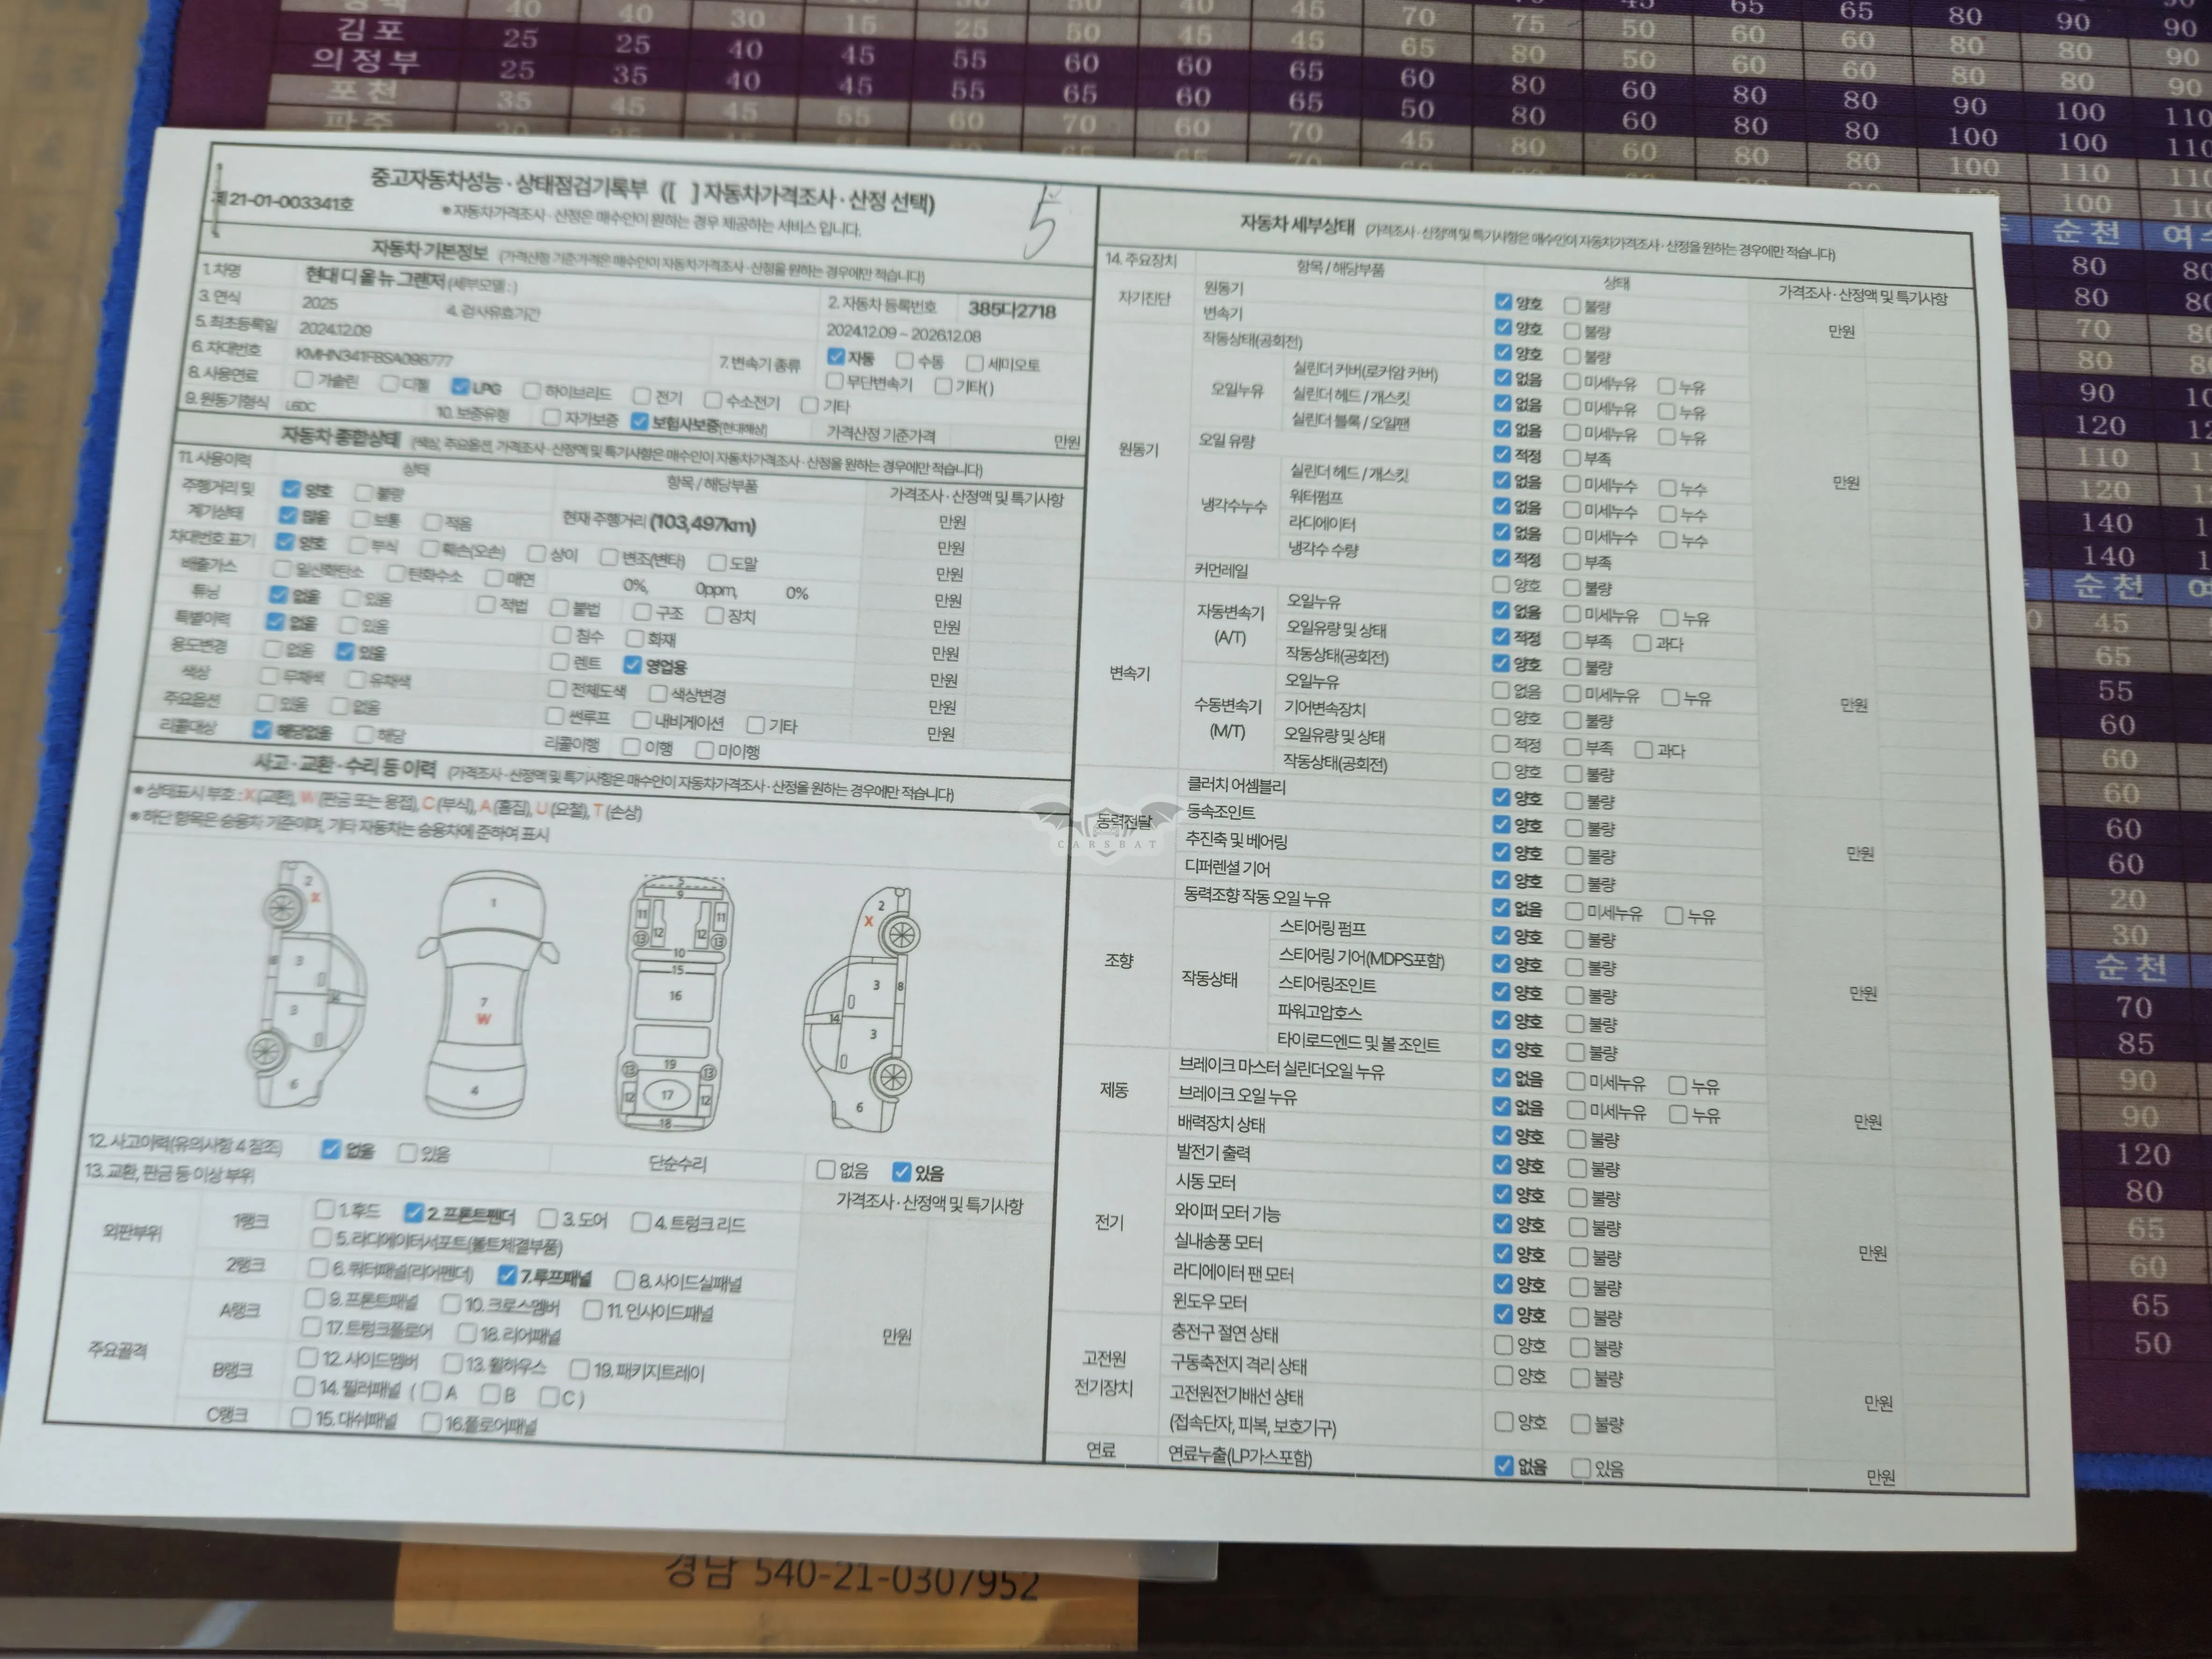Toggle the checked 보험사보증 warranty checkbox
2212x1659 pixels.
tap(640, 421)
